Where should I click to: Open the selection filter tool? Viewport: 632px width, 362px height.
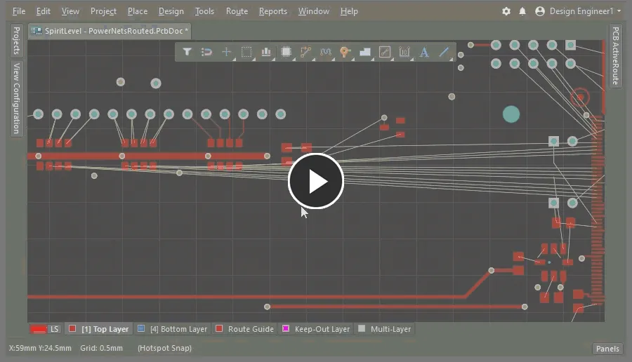click(x=187, y=52)
